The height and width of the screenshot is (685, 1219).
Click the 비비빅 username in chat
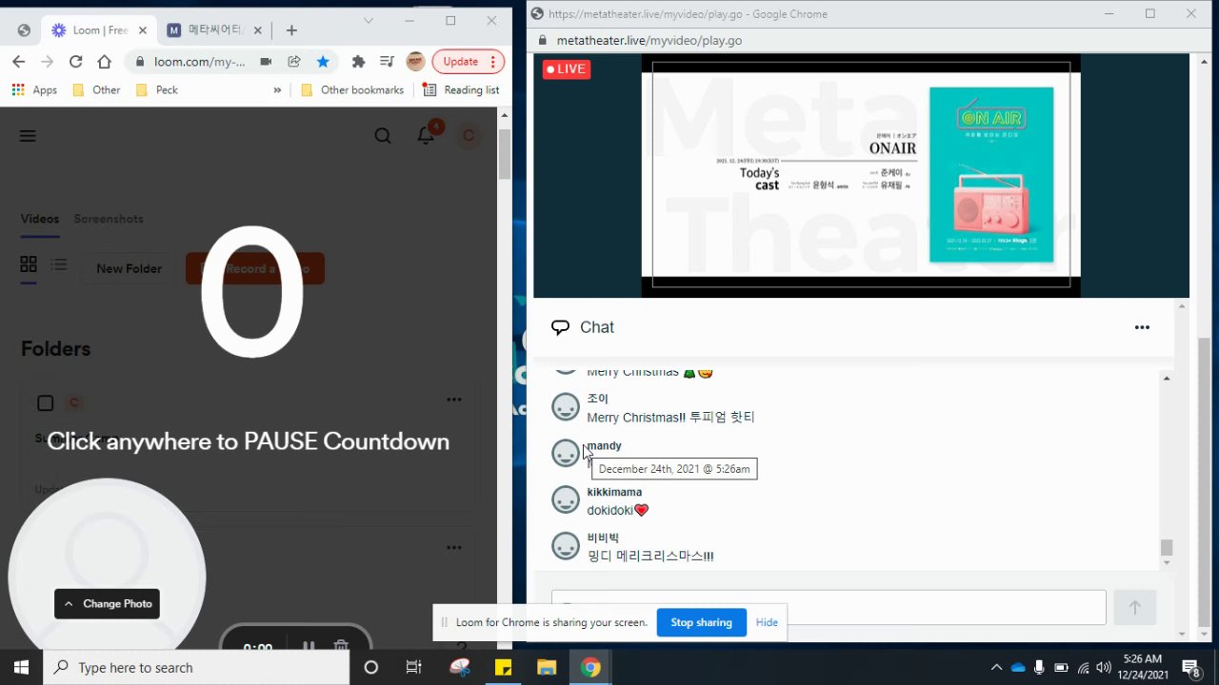[x=603, y=538]
